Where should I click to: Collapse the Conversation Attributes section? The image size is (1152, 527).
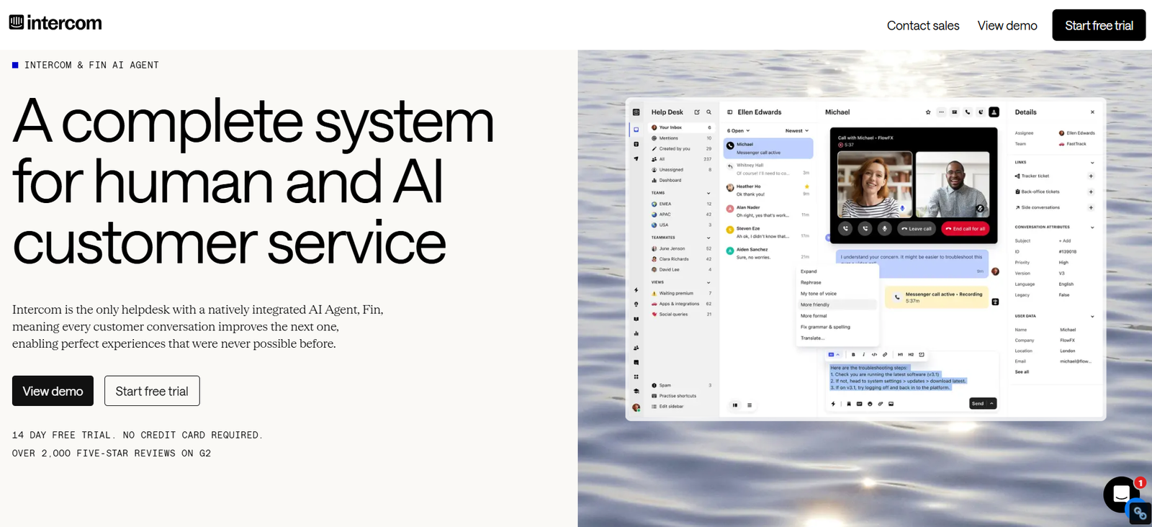[1092, 228]
